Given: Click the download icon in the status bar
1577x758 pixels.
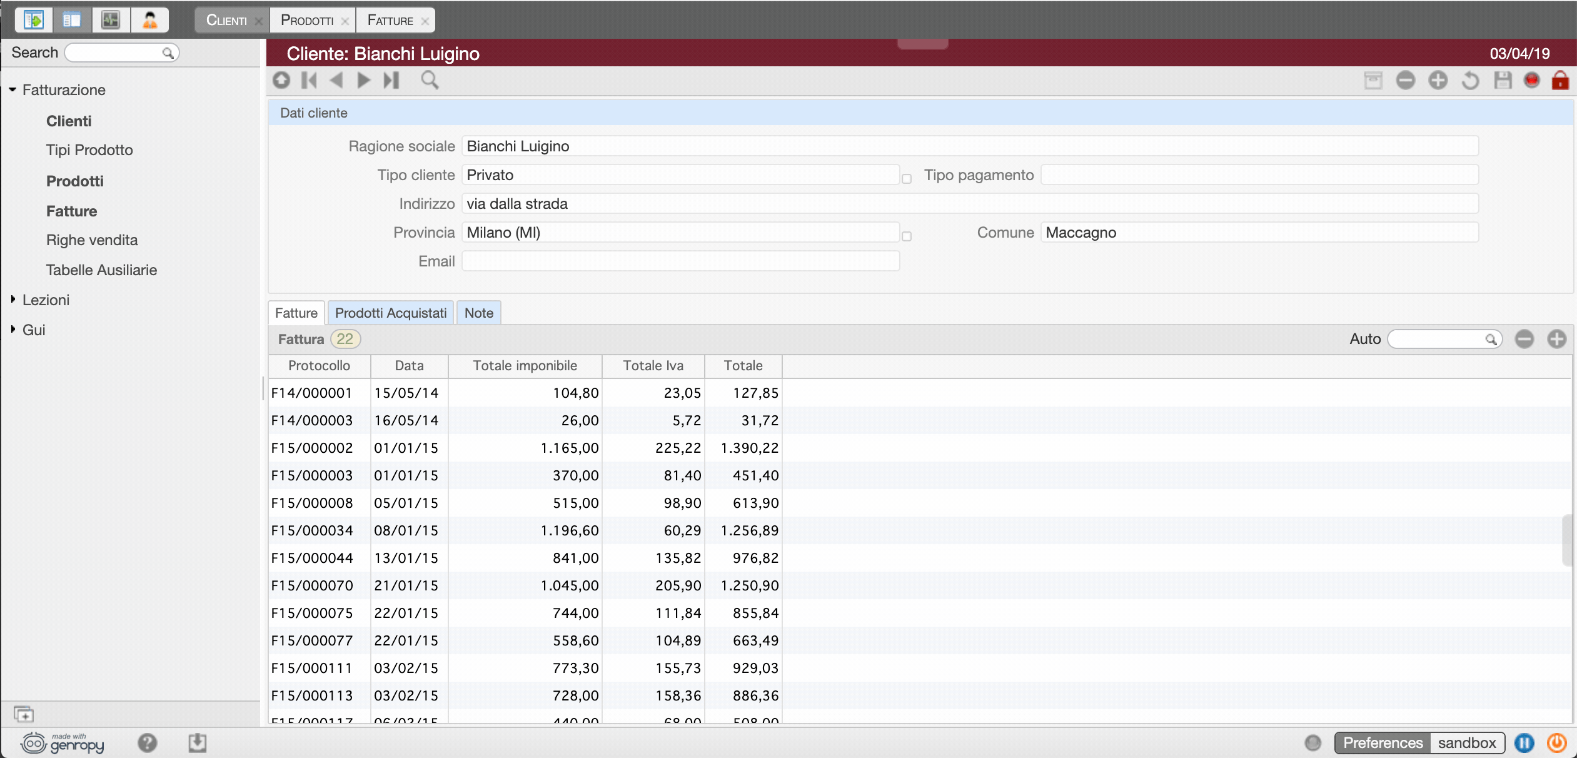Looking at the screenshot, I should tap(198, 743).
